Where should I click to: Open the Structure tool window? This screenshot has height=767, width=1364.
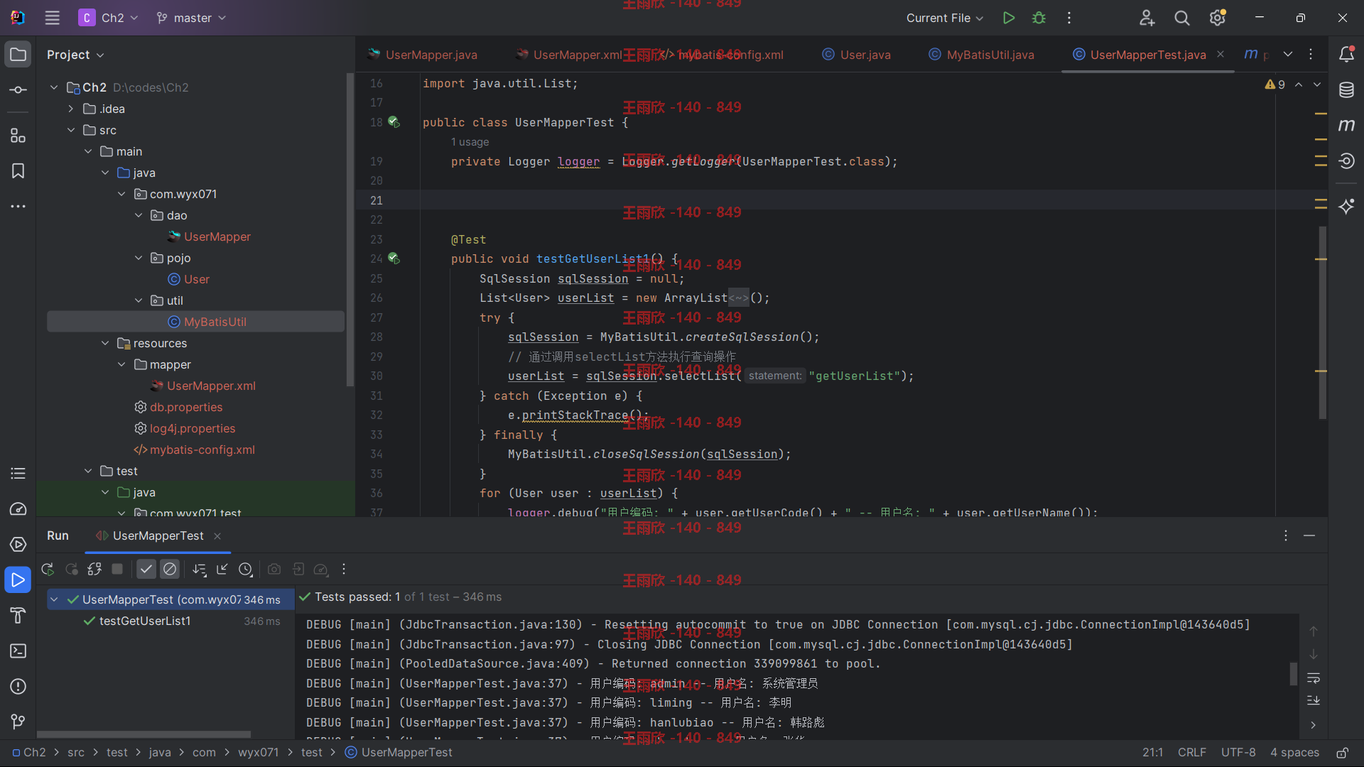point(18,135)
